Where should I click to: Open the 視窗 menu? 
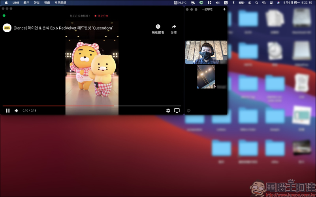pyautogui.click(x=47, y=3)
